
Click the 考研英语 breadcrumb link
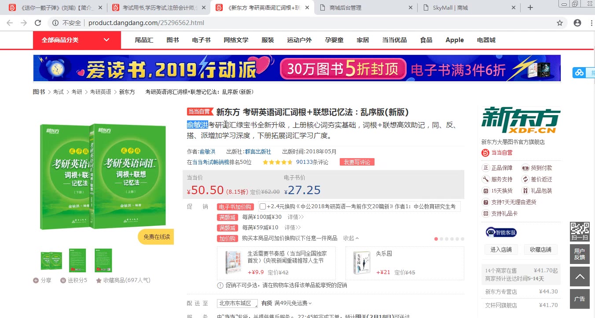[101, 92]
